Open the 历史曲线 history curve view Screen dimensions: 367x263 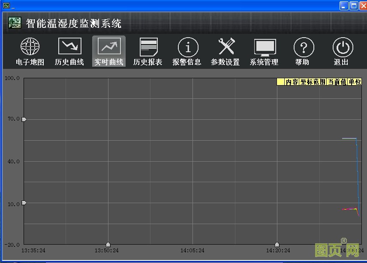click(69, 47)
